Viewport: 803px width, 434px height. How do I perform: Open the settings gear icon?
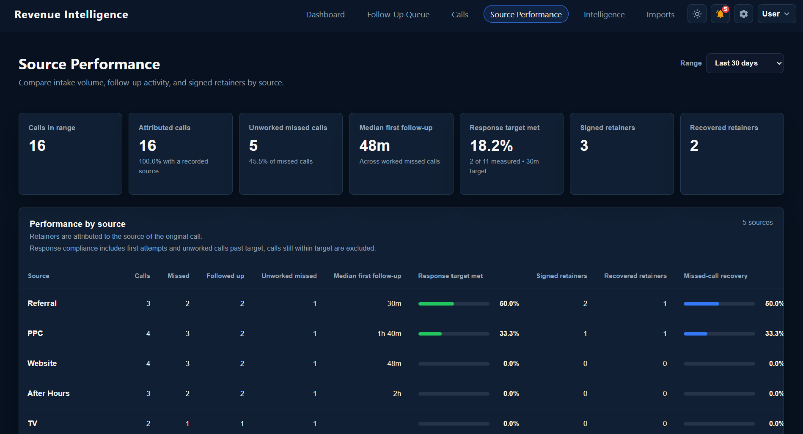click(x=743, y=14)
